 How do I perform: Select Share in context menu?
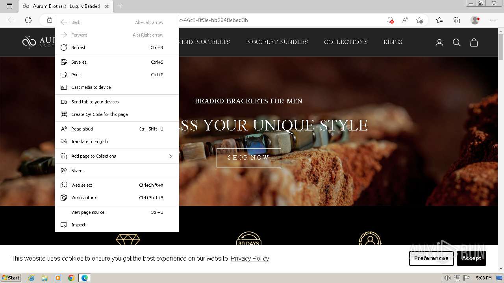point(117,171)
